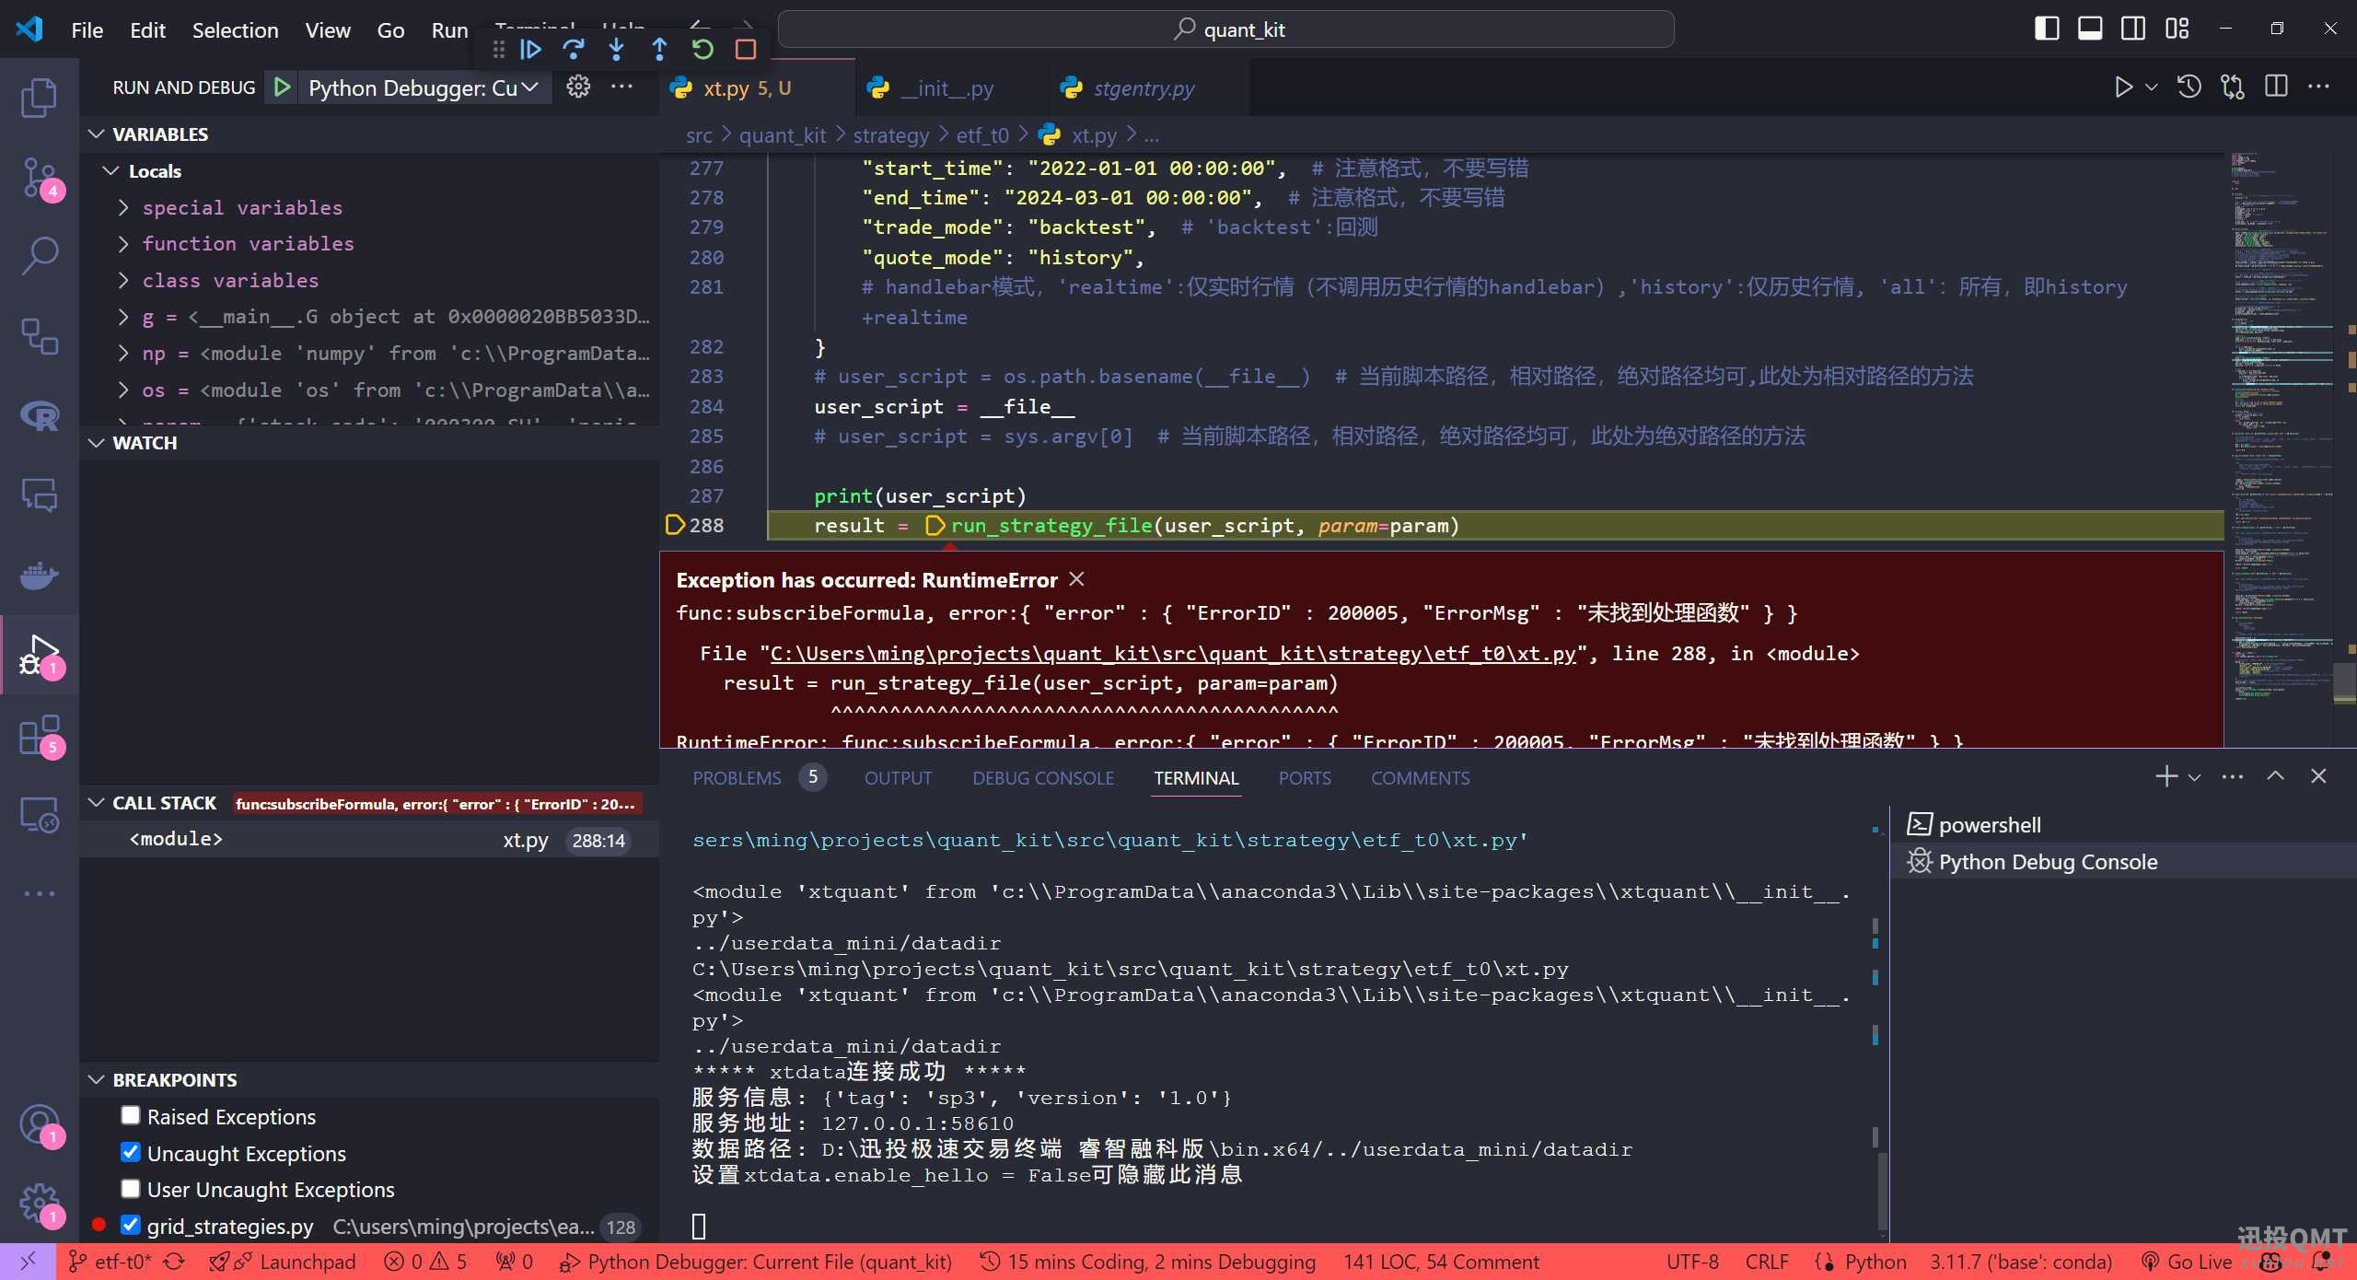Switch to the PROBLEMS tab
The width and height of the screenshot is (2357, 1280).
coord(737,778)
